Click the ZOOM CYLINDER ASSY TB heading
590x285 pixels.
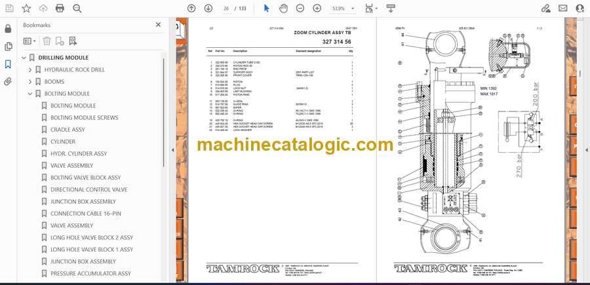tap(323, 33)
